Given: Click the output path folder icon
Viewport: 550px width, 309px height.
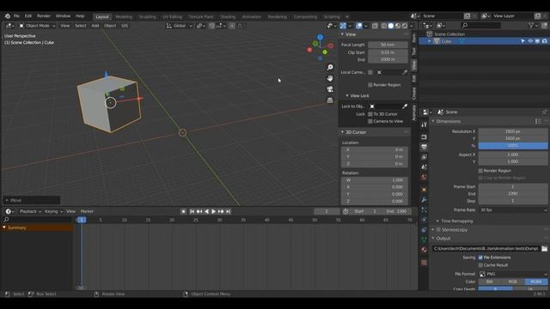Looking at the screenshot, I should point(544,248).
